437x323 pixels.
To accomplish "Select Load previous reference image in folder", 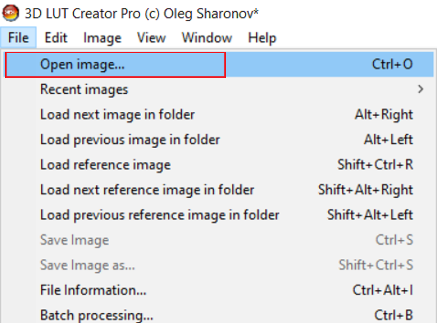I will pos(219,215).
